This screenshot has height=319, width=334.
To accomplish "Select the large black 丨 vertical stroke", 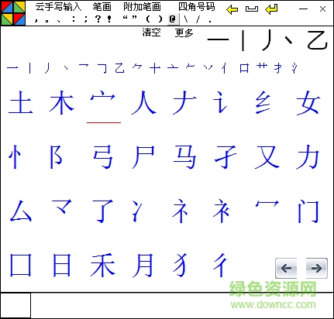I will [x=243, y=40].
